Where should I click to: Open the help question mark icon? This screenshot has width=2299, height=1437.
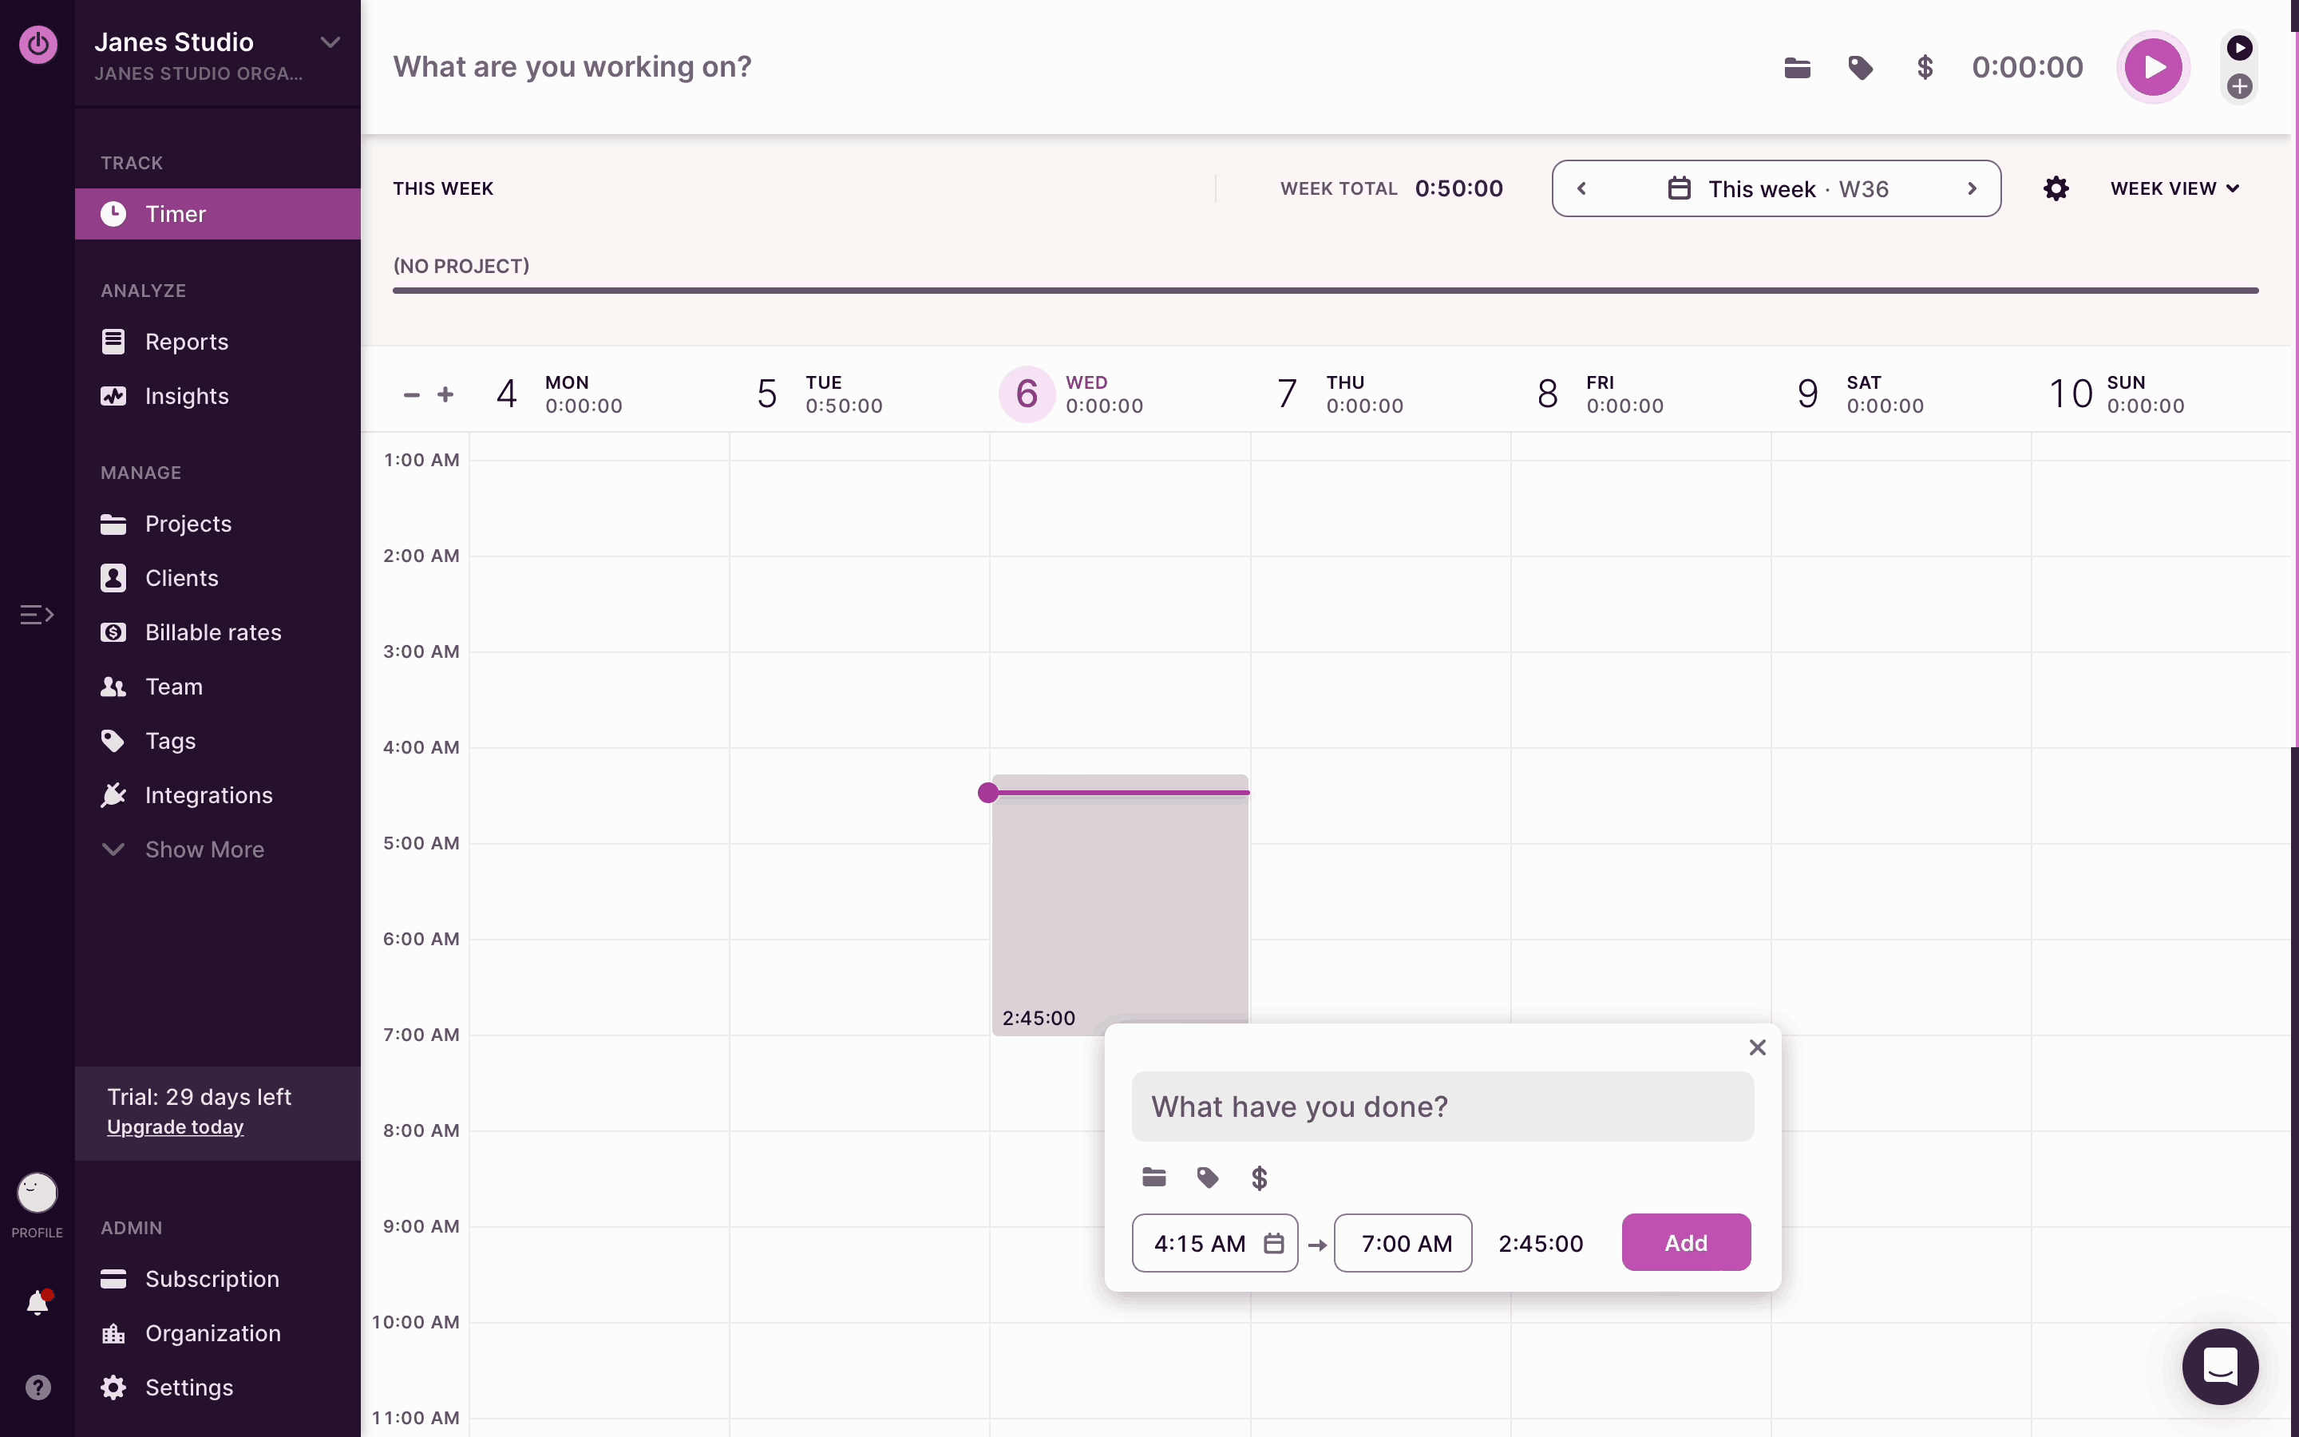[38, 1388]
